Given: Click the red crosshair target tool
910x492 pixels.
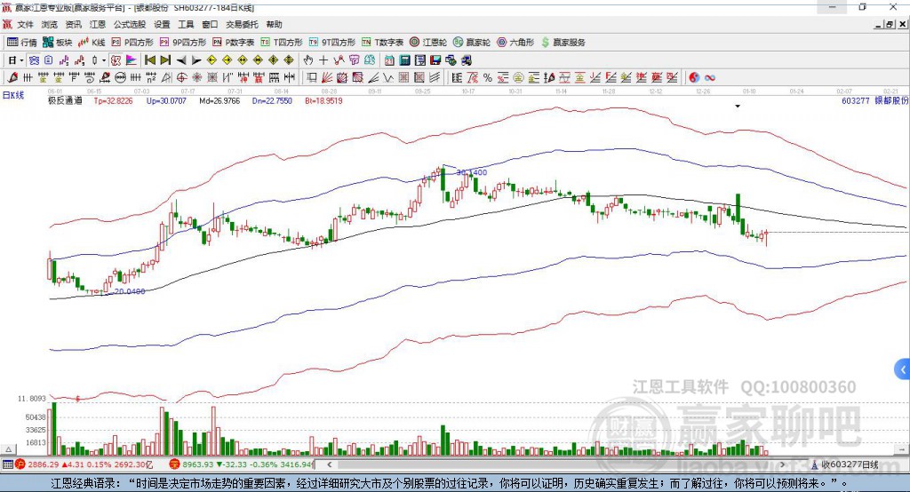Looking at the screenshot, I should click(x=181, y=78).
